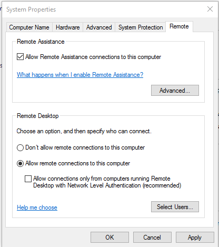Enable the Network Level Authentication checkbox
Viewport: 219px width, 247px height.
[x=28, y=179]
